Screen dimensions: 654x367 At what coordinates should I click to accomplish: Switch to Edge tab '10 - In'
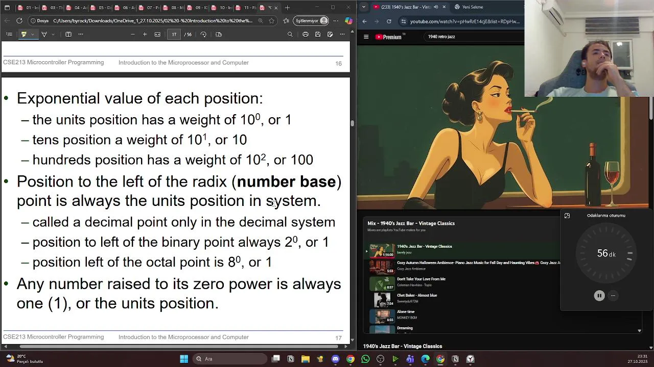pyautogui.click(x=221, y=8)
